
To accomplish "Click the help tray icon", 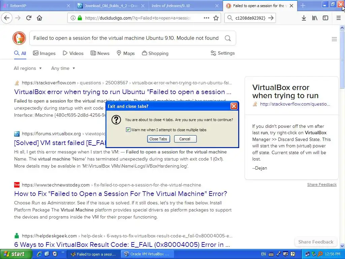I will point(293,254).
